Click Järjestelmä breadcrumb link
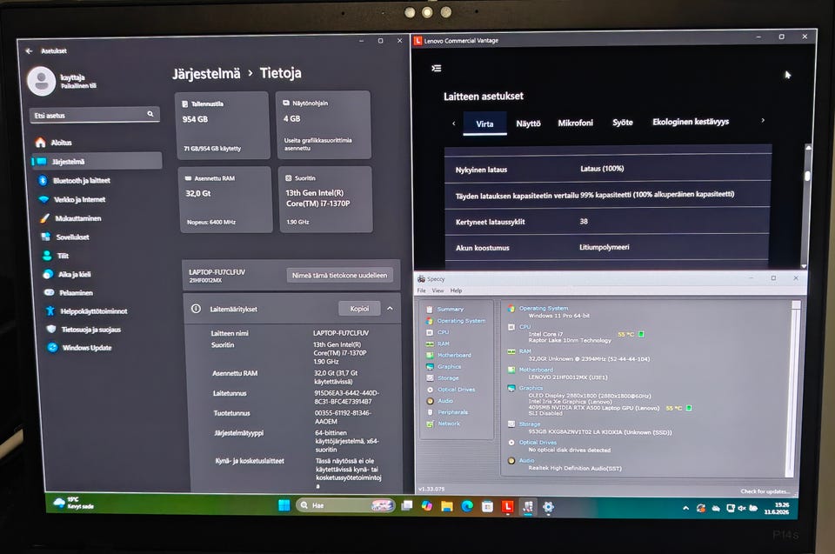This screenshot has width=835, height=554. (207, 74)
